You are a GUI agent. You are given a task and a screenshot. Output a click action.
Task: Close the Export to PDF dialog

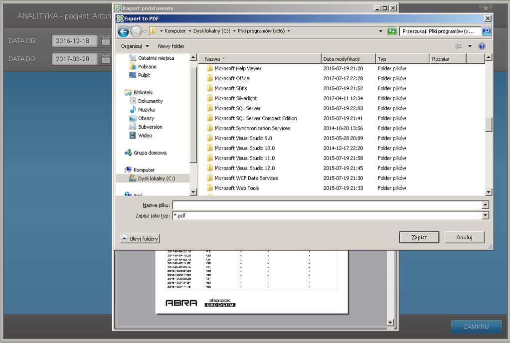pyautogui.click(x=488, y=18)
